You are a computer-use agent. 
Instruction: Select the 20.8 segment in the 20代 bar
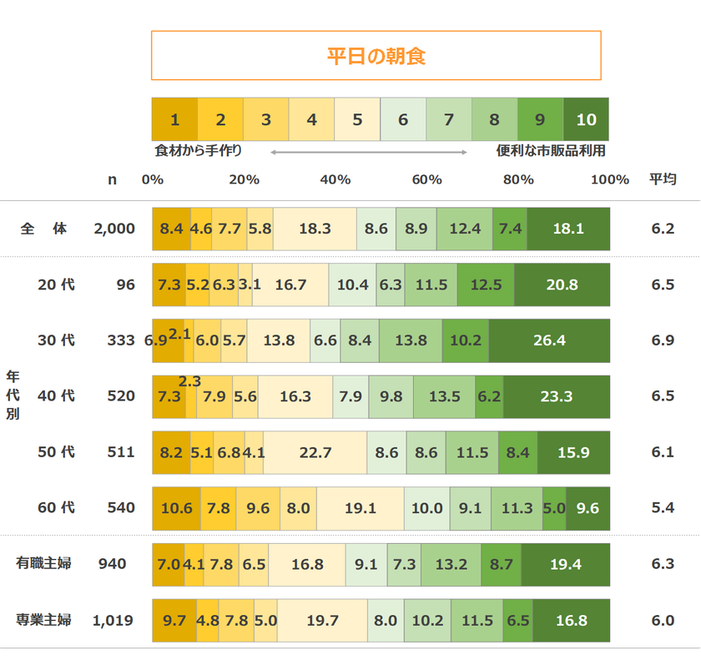[562, 285]
